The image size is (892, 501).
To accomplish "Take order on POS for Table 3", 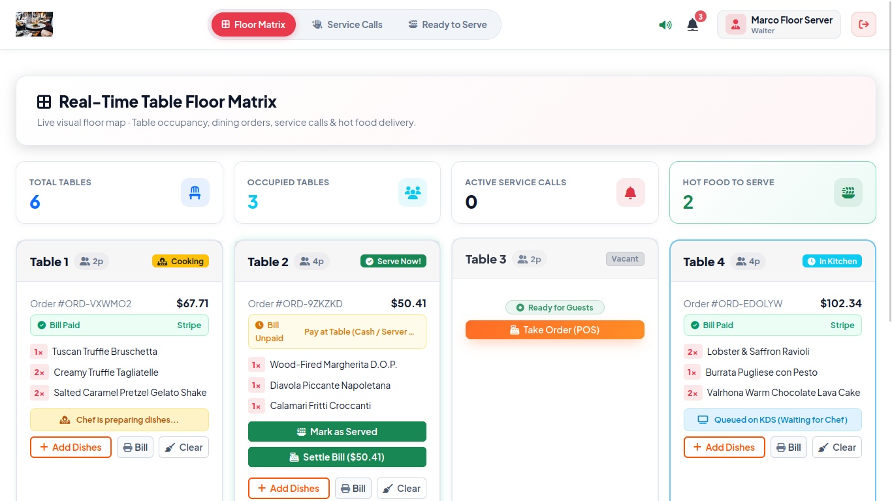I will (555, 330).
